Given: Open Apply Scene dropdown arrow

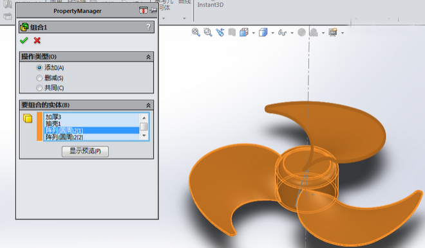Looking at the screenshot, I should (323, 33).
